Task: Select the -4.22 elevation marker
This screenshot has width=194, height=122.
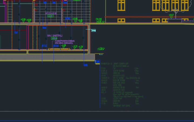Action: click(x=75, y=47)
